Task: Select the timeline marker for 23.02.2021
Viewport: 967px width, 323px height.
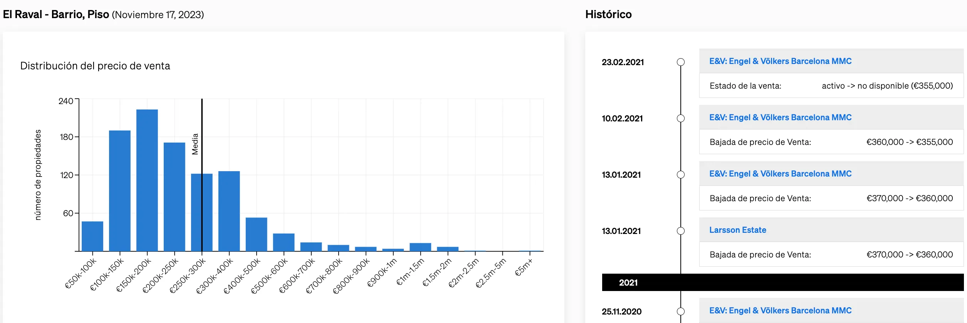Action: point(681,62)
